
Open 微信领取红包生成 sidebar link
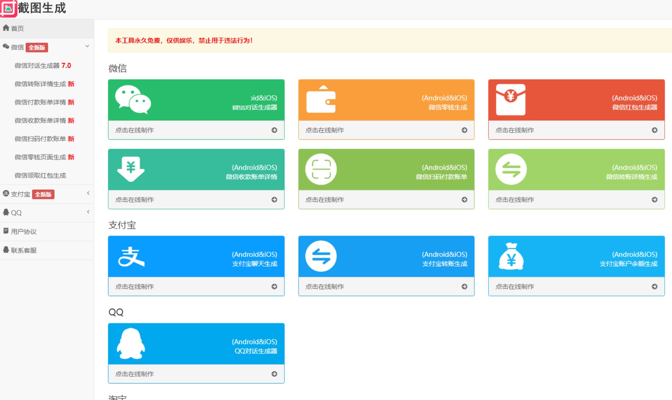click(x=40, y=176)
